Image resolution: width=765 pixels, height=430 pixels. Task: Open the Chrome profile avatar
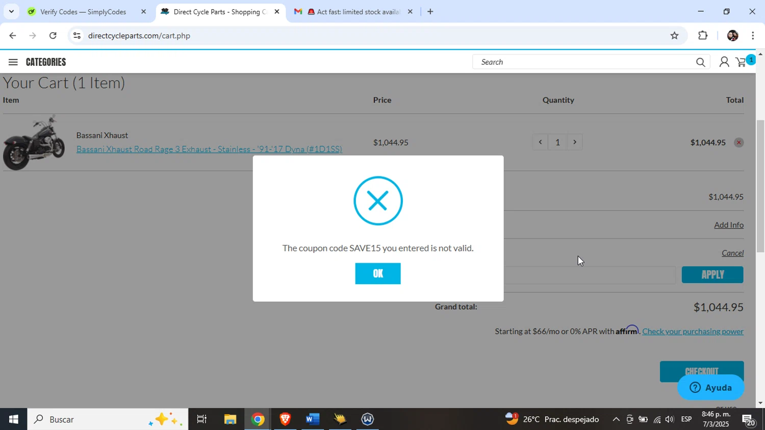(x=732, y=36)
